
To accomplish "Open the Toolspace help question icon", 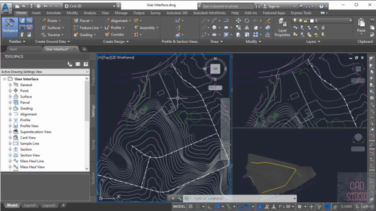I will click(x=86, y=64).
